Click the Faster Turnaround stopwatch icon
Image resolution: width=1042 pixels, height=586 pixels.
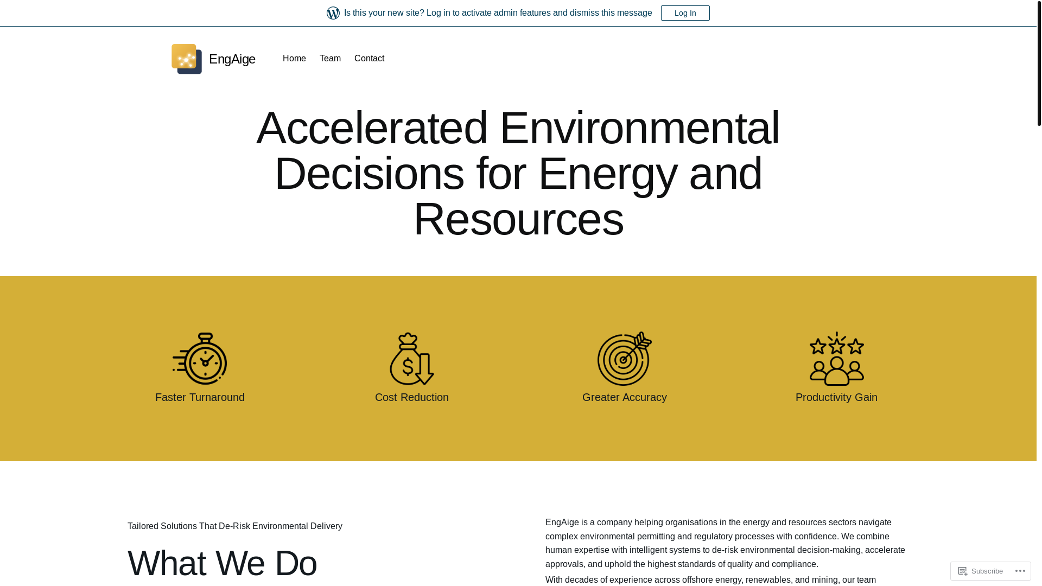pyautogui.click(x=200, y=359)
